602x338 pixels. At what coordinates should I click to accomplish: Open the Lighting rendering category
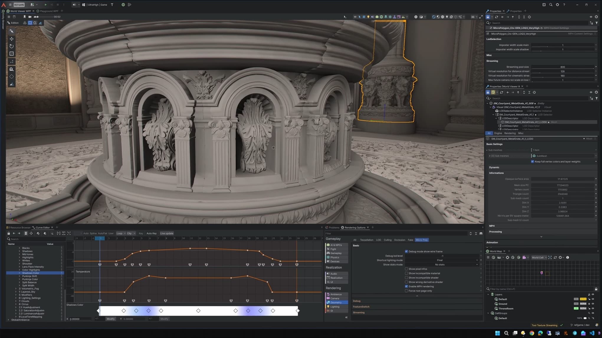334,306
